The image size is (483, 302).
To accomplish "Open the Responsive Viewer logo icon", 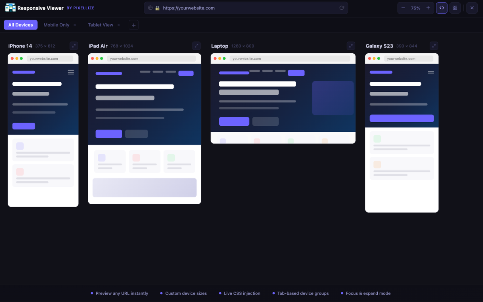I will coord(10,8).
